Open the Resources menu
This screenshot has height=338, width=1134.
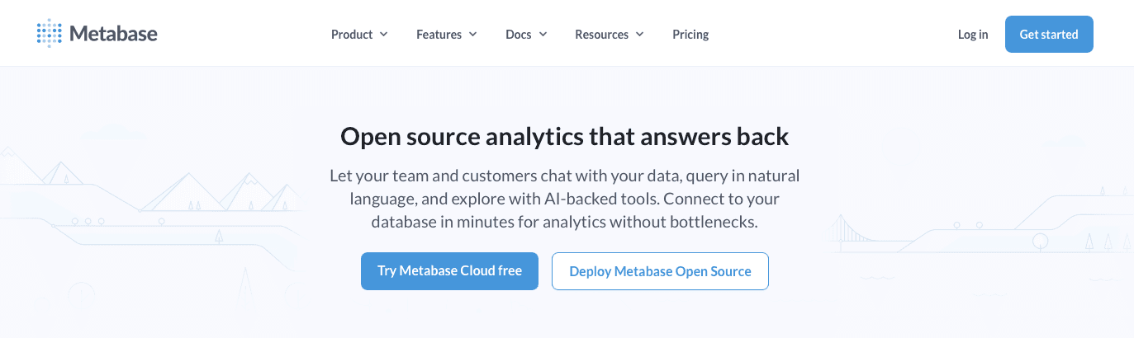coord(601,35)
